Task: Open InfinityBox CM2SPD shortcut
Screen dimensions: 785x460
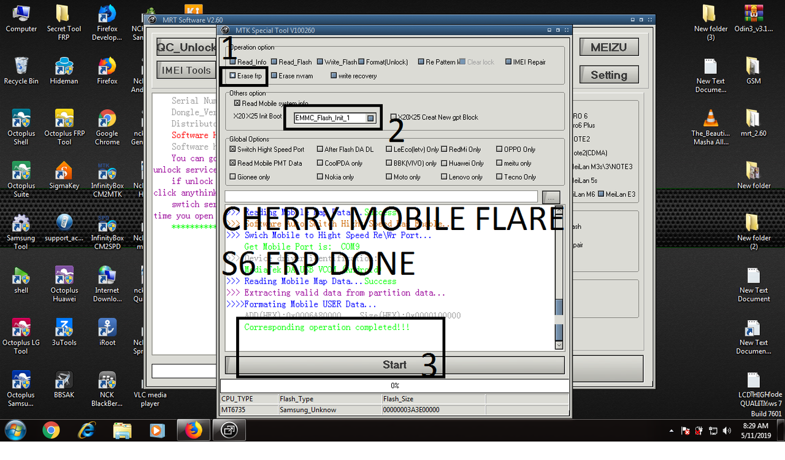Action: pos(107,231)
